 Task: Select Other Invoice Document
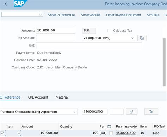[123, 15]
